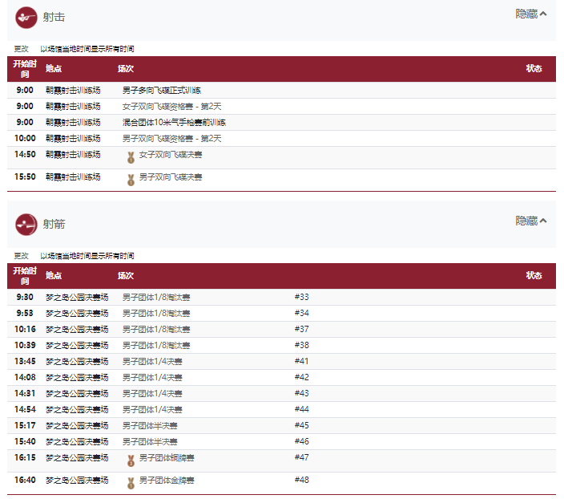Screen dimensions: 564x499
Task: Click 地点 header in archery table
Action: pos(54,276)
